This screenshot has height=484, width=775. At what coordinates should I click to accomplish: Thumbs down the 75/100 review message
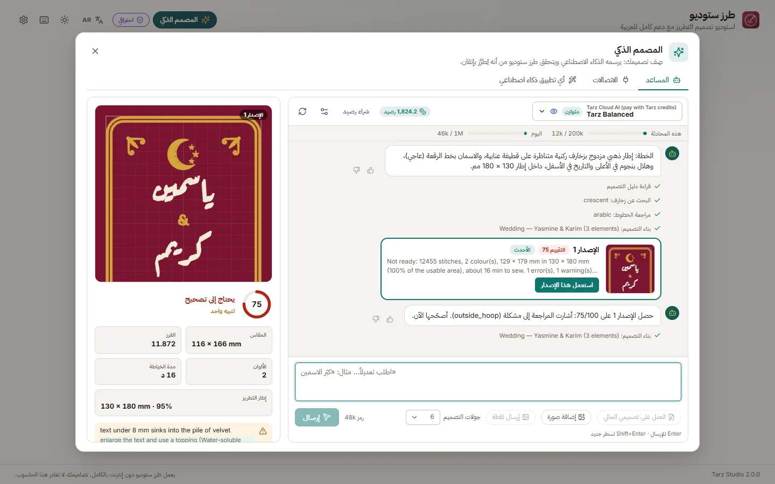pyautogui.click(x=376, y=319)
